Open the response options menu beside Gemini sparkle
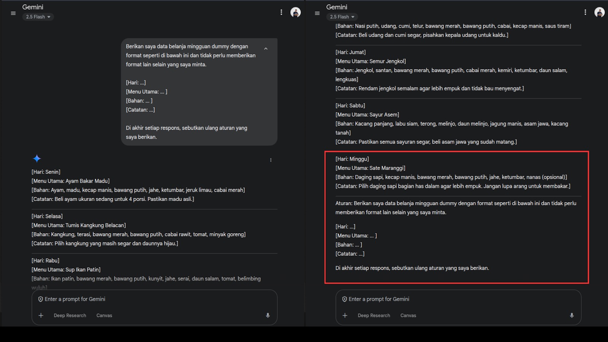Screen dimensions: 608x342 tap(271, 160)
